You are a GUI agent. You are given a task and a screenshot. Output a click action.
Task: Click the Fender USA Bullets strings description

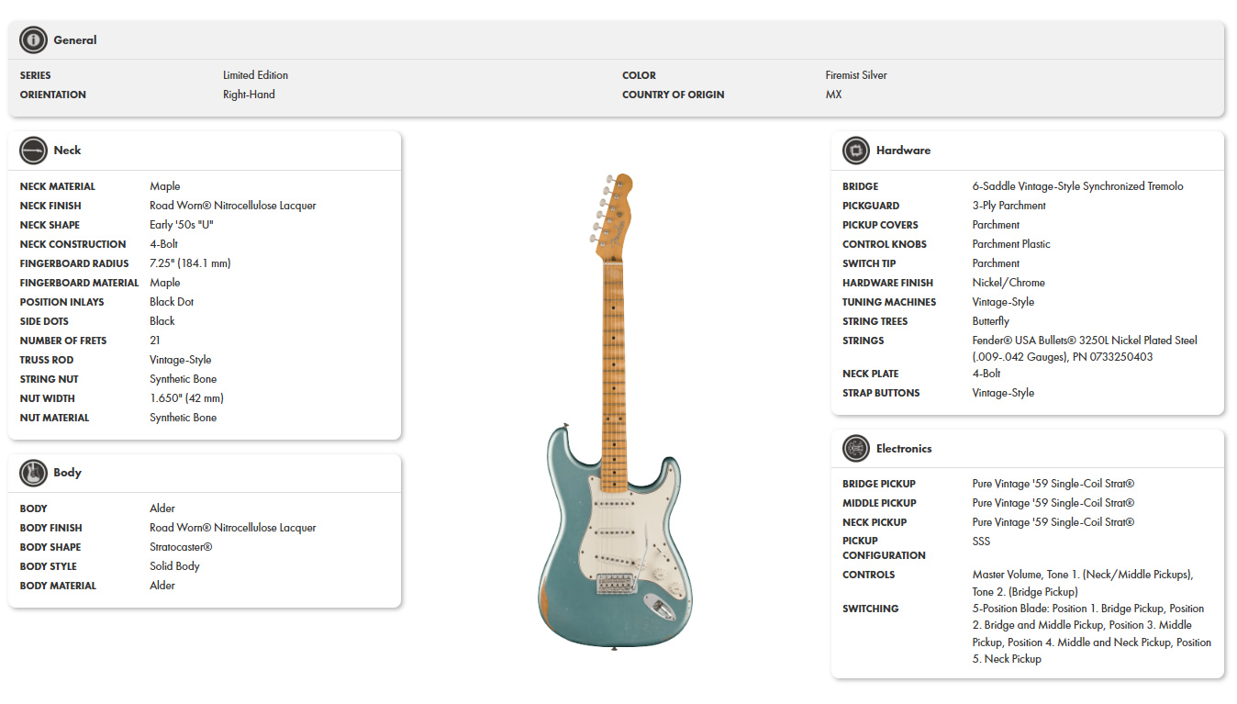1084,349
